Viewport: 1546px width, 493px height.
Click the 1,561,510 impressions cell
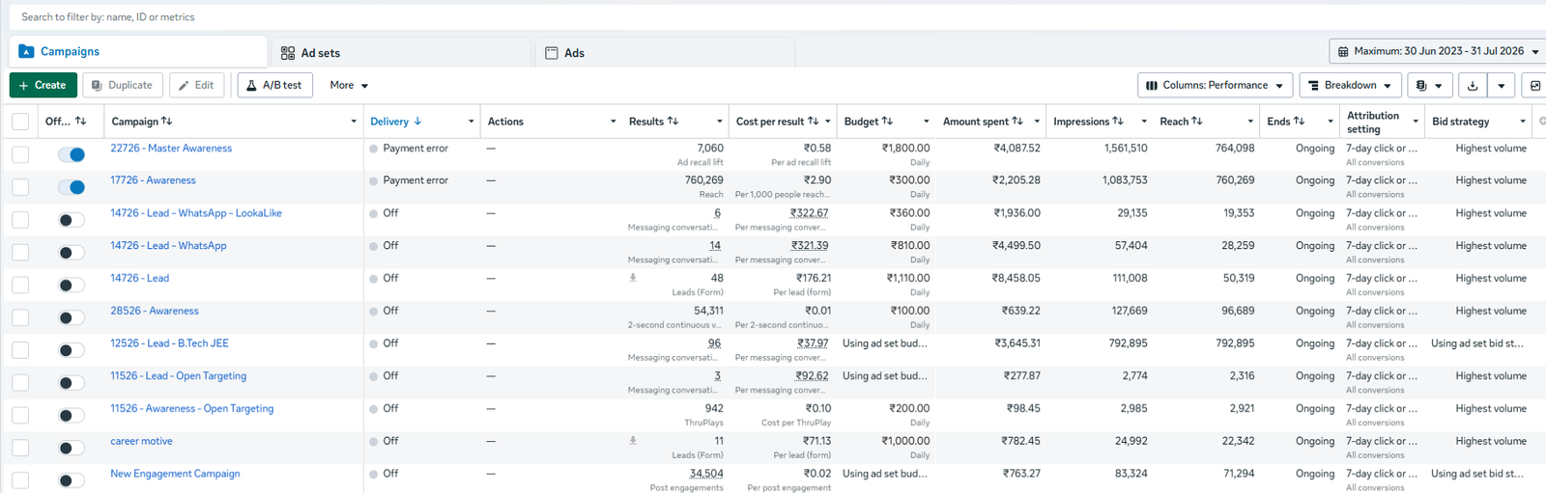pos(1126,149)
